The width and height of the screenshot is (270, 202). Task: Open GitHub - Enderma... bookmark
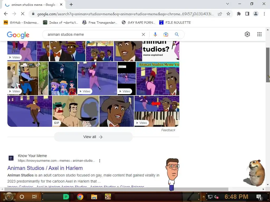21,23
